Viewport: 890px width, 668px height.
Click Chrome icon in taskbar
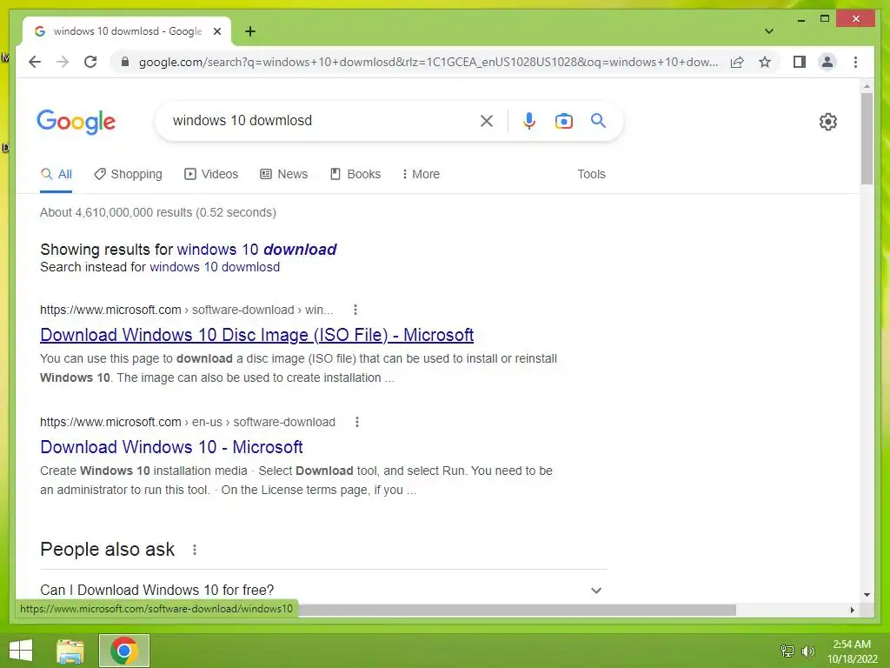click(x=124, y=651)
